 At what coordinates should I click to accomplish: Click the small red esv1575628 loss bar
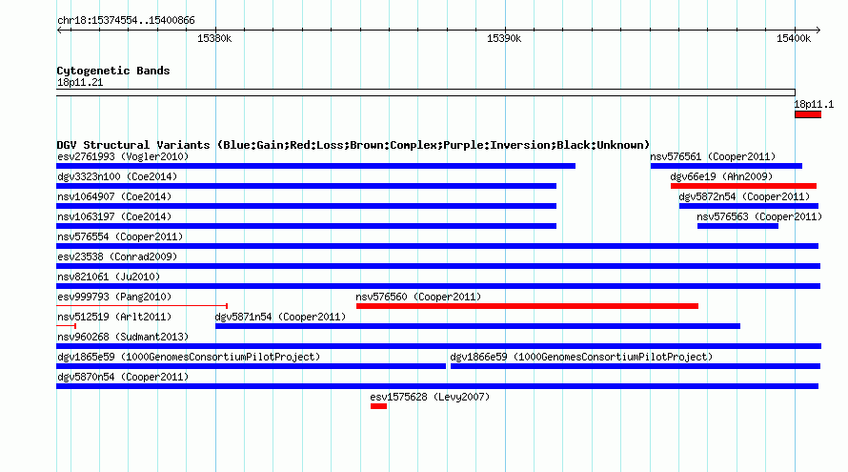[378, 406]
